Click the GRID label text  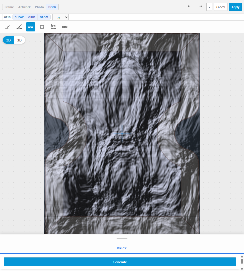coord(7,17)
